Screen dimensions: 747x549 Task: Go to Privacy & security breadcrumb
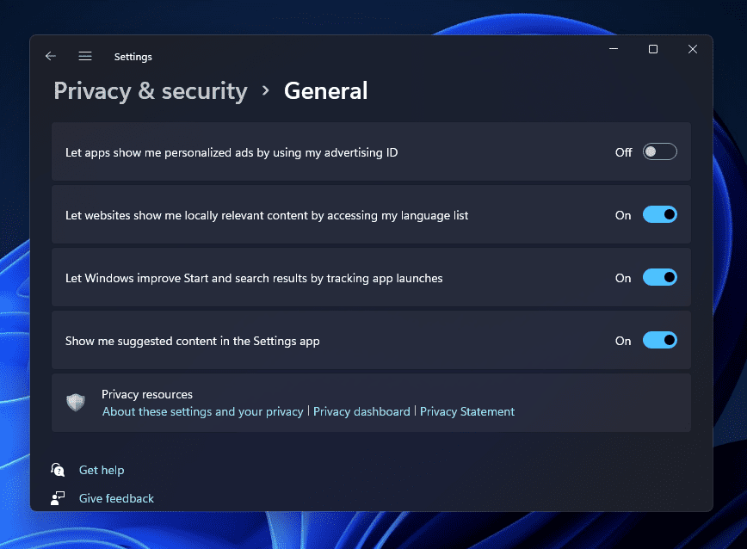151,91
